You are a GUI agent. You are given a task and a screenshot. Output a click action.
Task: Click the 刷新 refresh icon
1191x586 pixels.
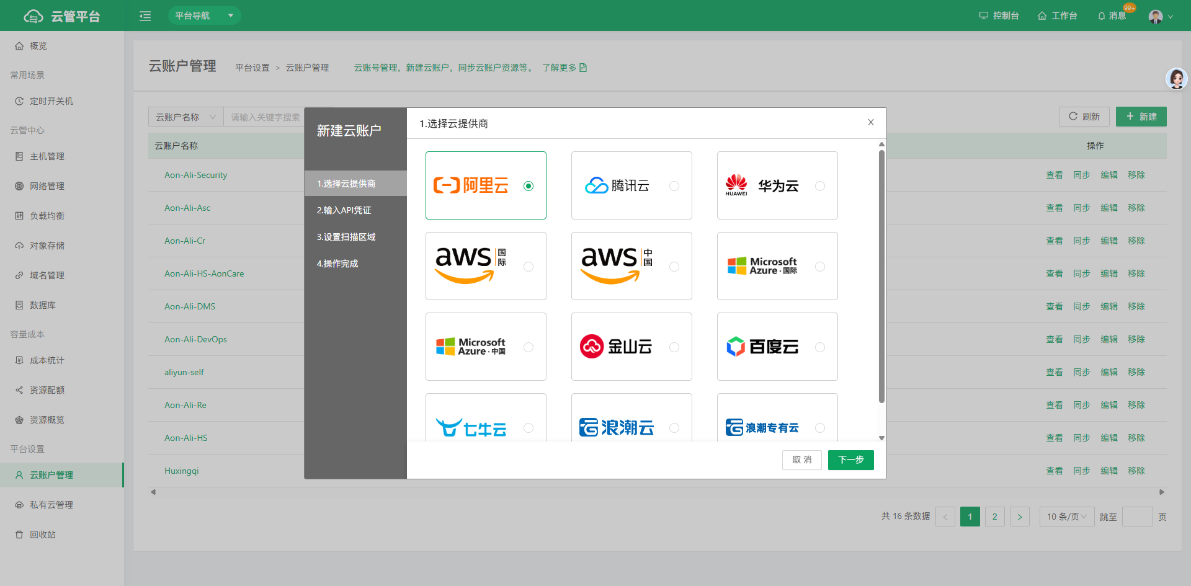(x=1073, y=116)
